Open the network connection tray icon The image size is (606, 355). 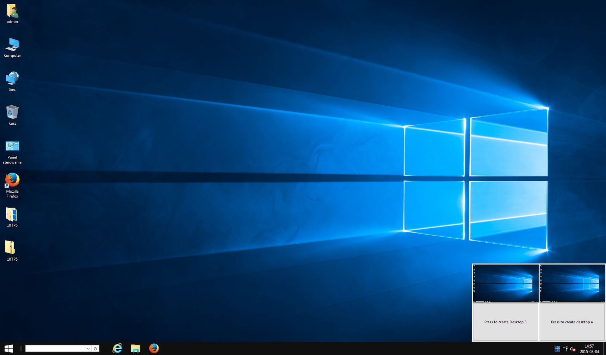pyautogui.click(x=565, y=349)
